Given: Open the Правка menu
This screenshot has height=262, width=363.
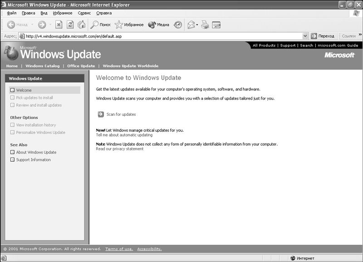Looking at the screenshot, I should pyautogui.click(x=29, y=13).
